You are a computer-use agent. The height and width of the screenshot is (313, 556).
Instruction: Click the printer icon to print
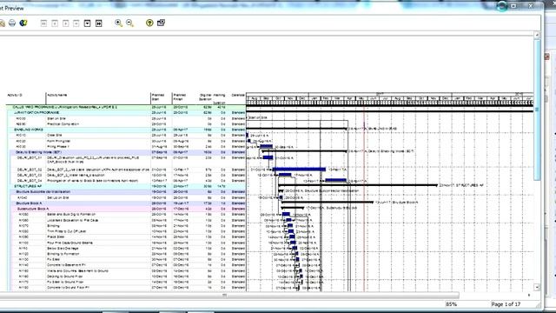pyautogui.click(x=12, y=23)
